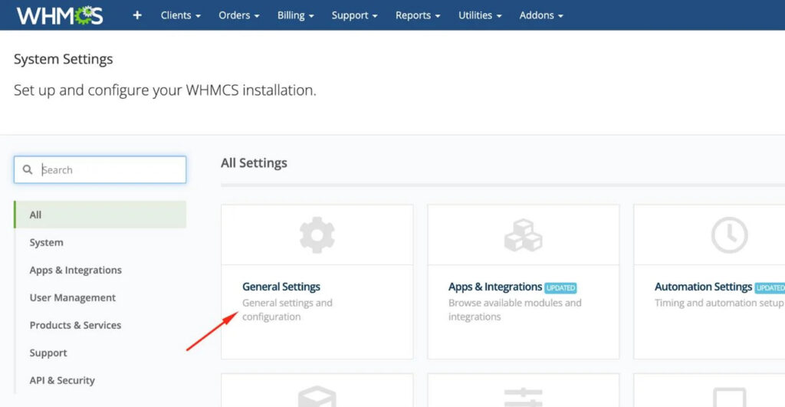Click the search magnifier icon
The width and height of the screenshot is (785, 407).
coord(28,170)
